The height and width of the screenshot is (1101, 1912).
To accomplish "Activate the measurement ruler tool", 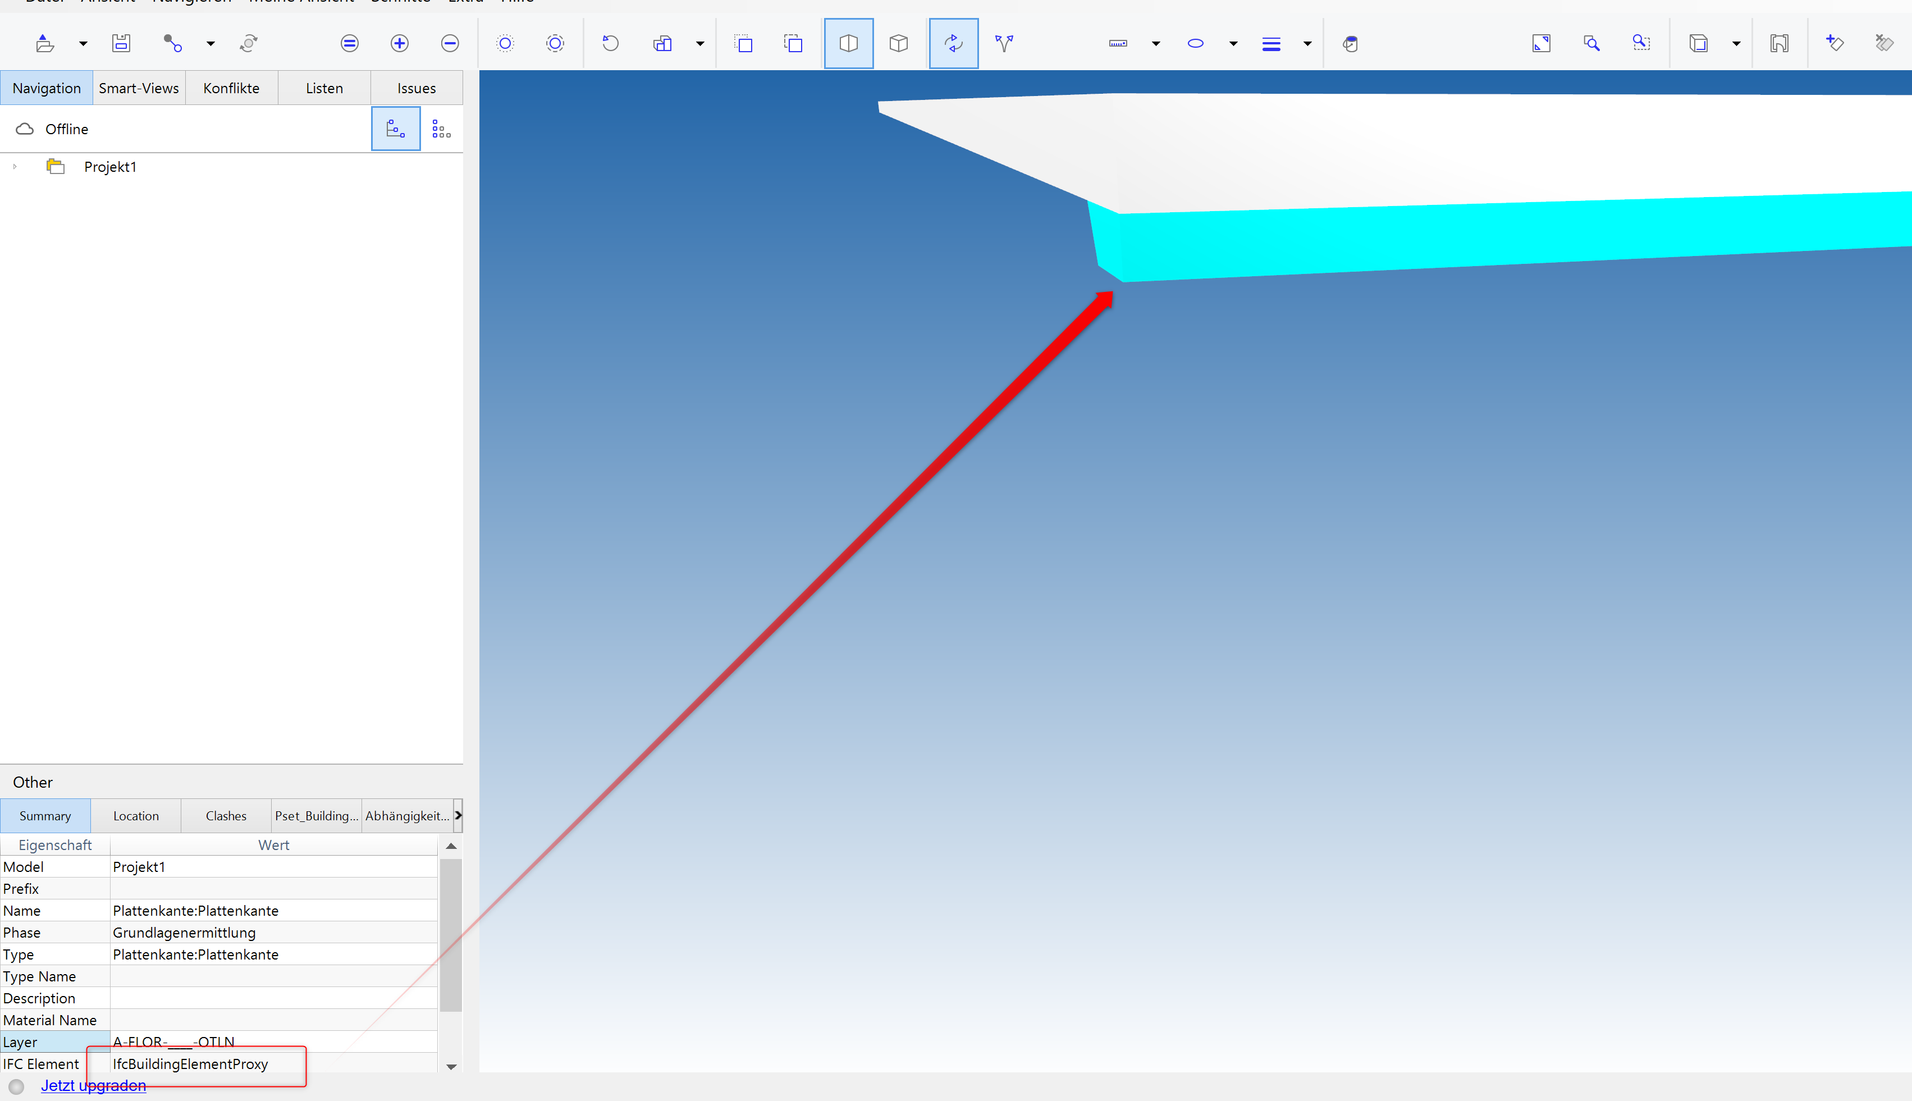I will [1118, 43].
